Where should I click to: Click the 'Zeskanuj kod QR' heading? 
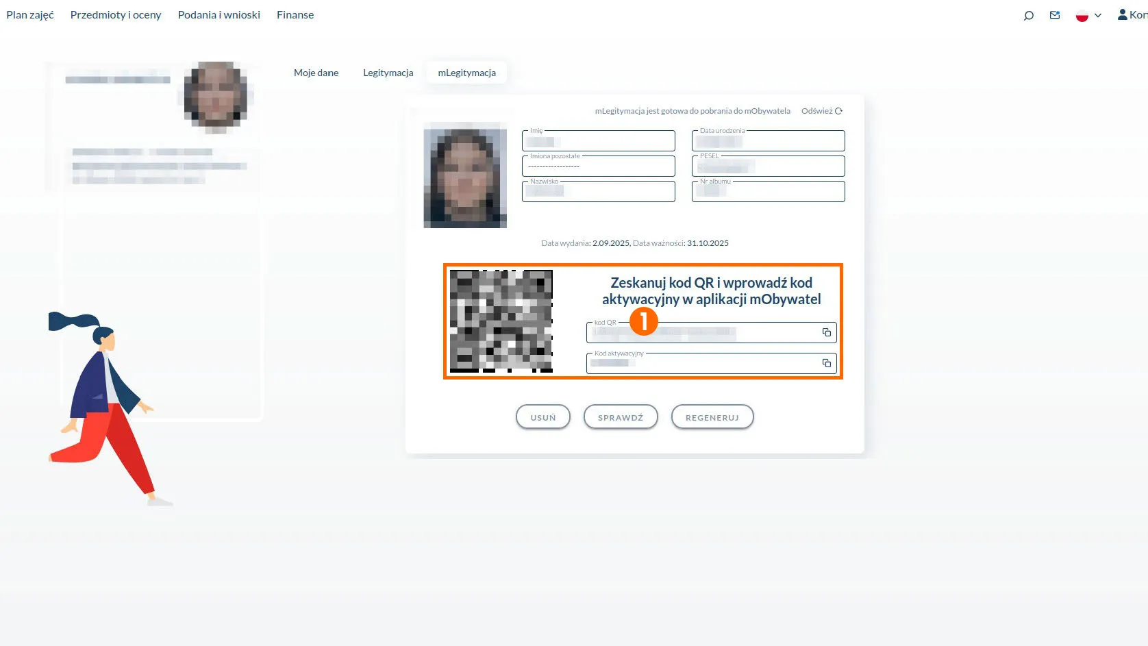(x=712, y=291)
